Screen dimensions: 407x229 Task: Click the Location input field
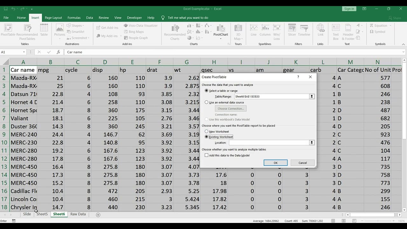point(269,143)
